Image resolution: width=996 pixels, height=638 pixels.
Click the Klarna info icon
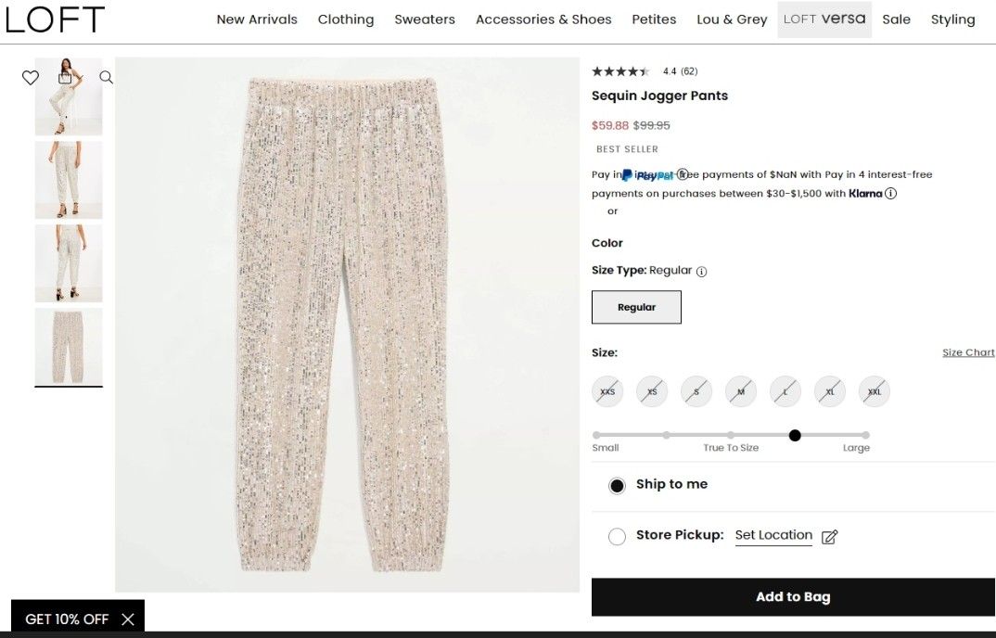pyautogui.click(x=891, y=194)
